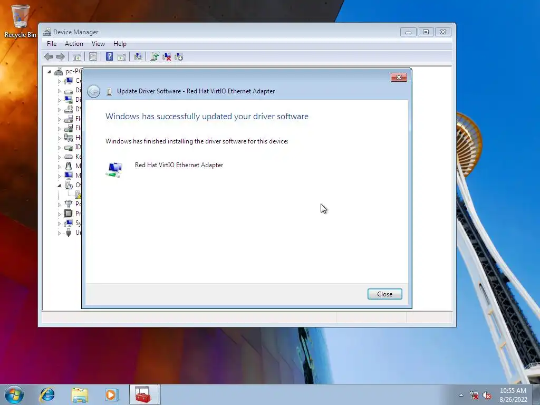Select the Monitors category icon in tree
Viewport: 540px width, 405px height.
(x=69, y=176)
